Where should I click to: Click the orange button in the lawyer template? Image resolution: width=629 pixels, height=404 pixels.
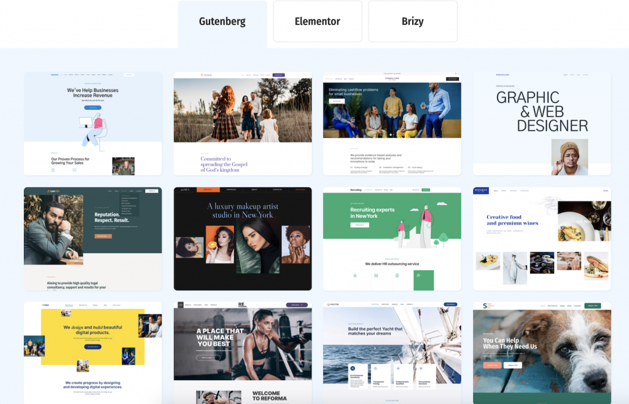coord(103,236)
